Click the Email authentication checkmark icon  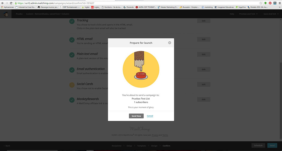pos(72,70)
